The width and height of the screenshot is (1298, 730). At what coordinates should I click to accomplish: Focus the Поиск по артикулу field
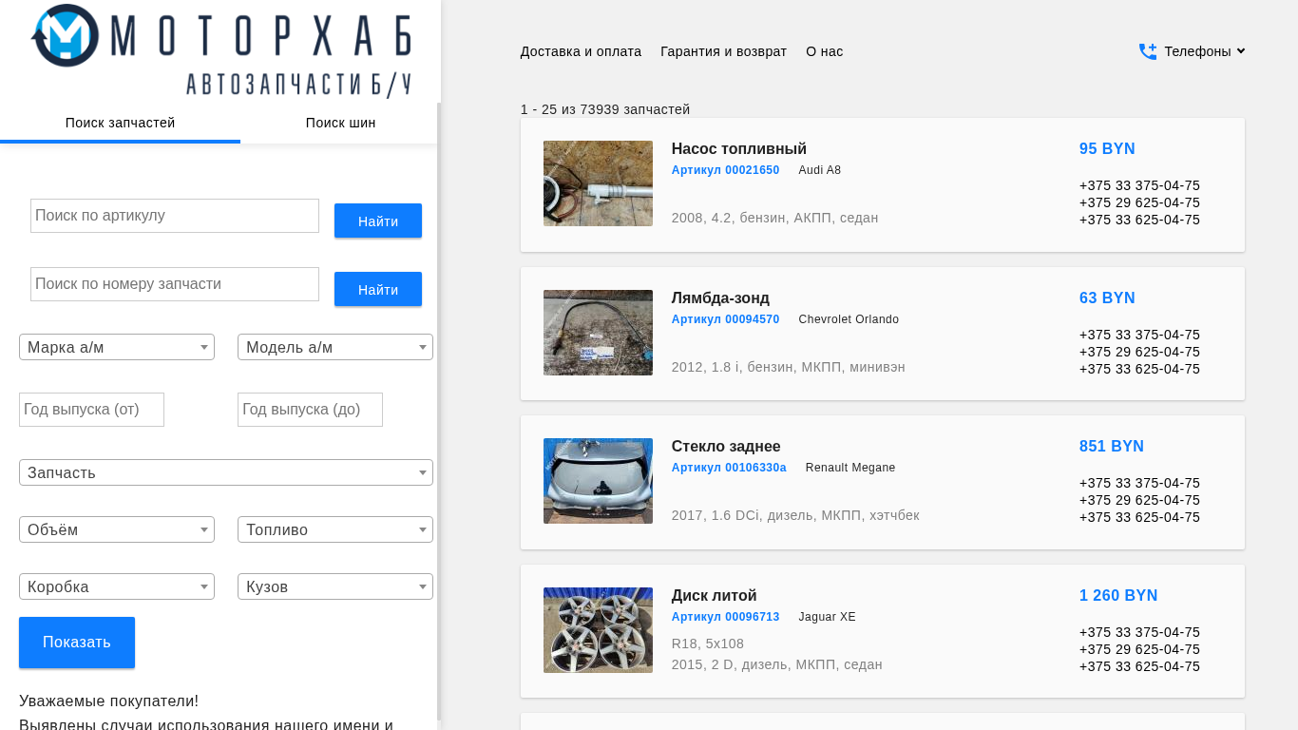pos(175,216)
